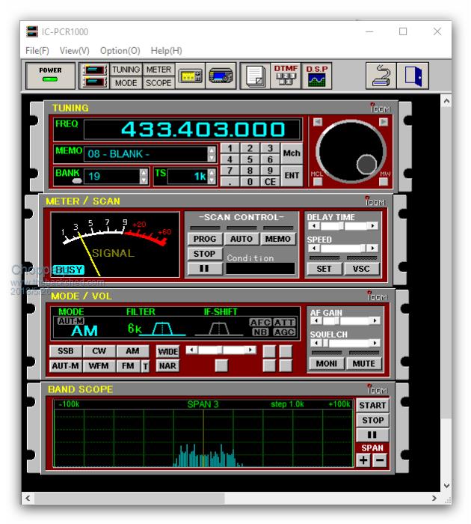Toggle the MONI monitor button

(x=327, y=364)
